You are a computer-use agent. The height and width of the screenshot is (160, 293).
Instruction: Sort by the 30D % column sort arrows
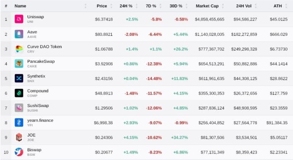(x=187, y=6)
